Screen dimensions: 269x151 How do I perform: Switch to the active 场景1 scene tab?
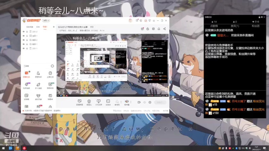[x=45, y=27]
